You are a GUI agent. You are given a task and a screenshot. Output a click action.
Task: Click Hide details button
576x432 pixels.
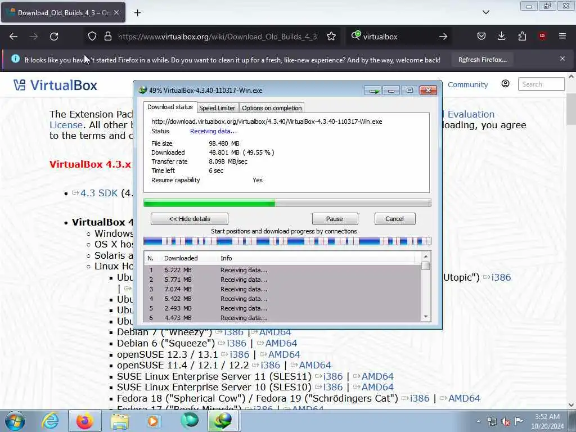(x=189, y=219)
